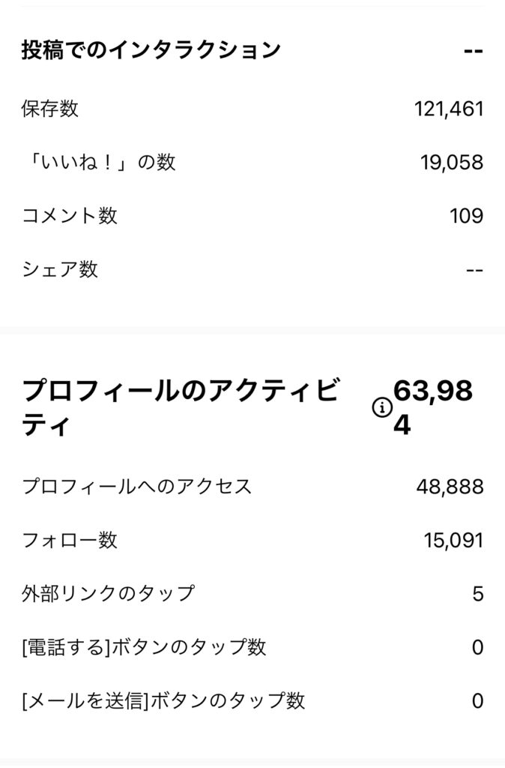Select the external link taps value 5

pos(478,594)
